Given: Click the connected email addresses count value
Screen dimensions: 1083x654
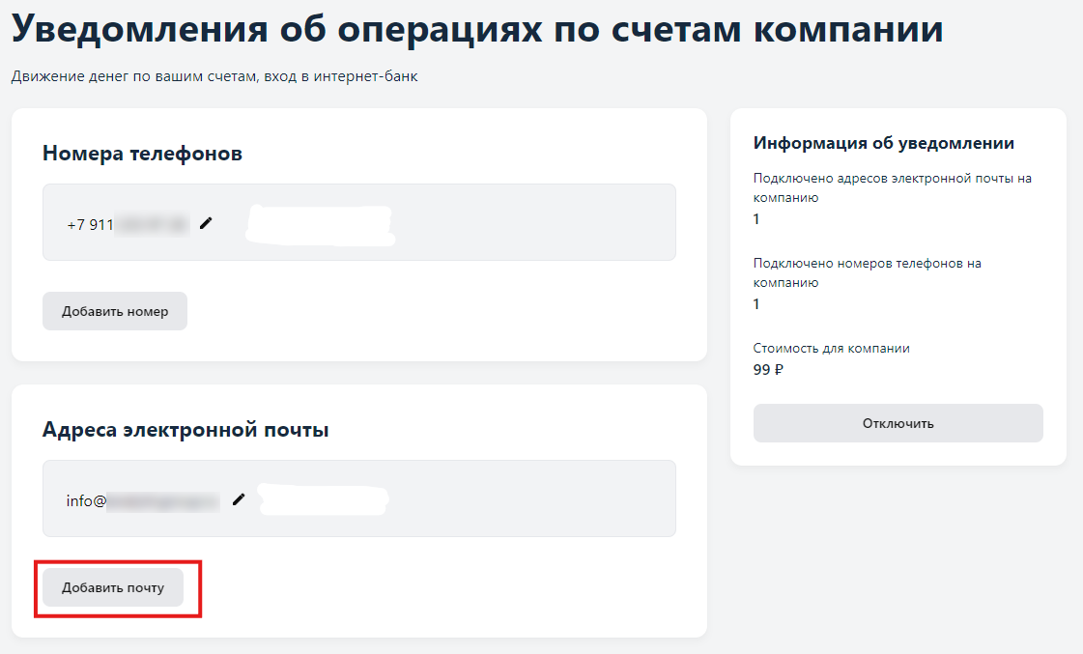Looking at the screenshot, I should tap(756, 219).
